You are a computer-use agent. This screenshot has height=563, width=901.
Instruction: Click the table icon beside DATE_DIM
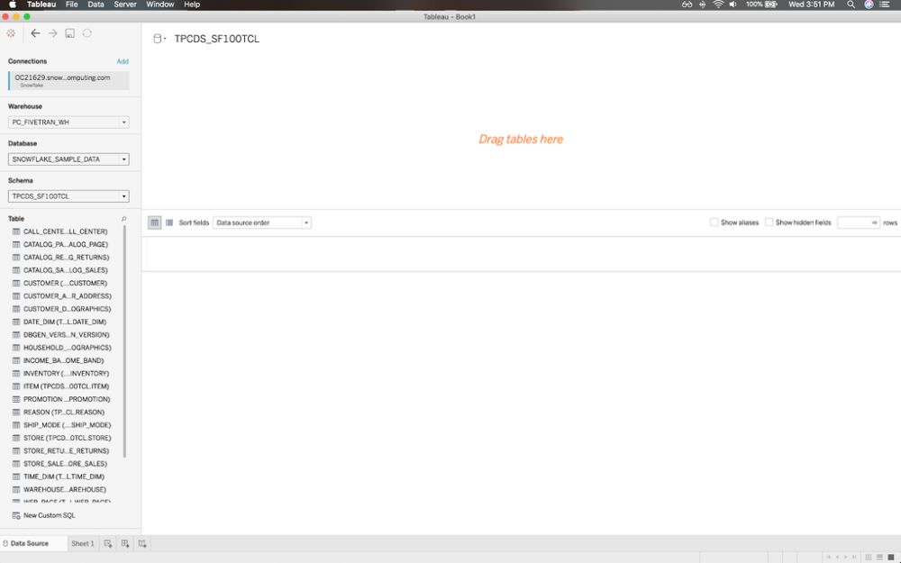(x=16, y=322)
